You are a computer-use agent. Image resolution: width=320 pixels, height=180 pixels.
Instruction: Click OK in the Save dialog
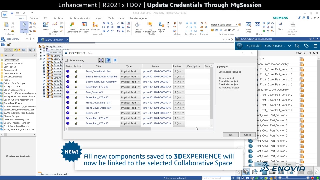click(x=231, y=135)
